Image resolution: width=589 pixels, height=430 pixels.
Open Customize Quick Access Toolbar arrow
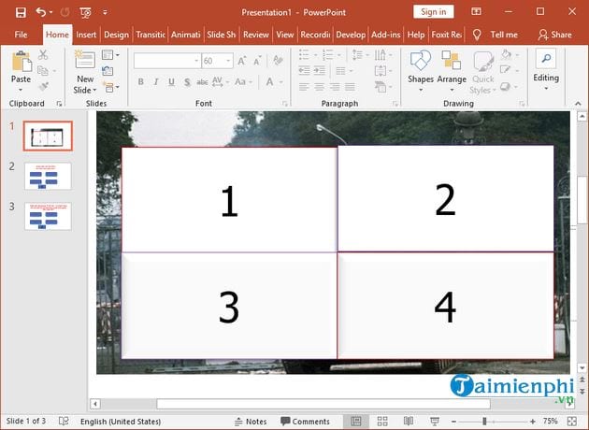[105, 12]
